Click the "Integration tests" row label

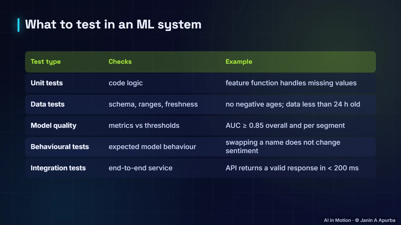tap(58, 168)
